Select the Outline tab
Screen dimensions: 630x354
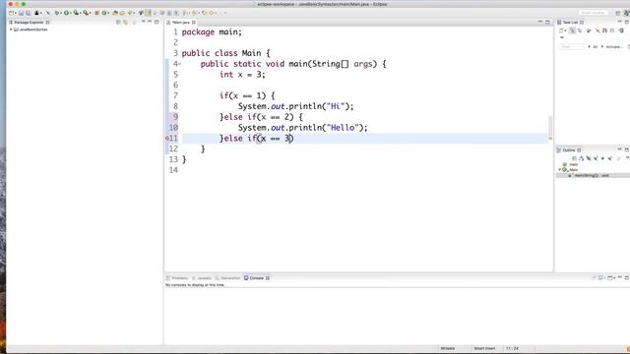[569, 150]
